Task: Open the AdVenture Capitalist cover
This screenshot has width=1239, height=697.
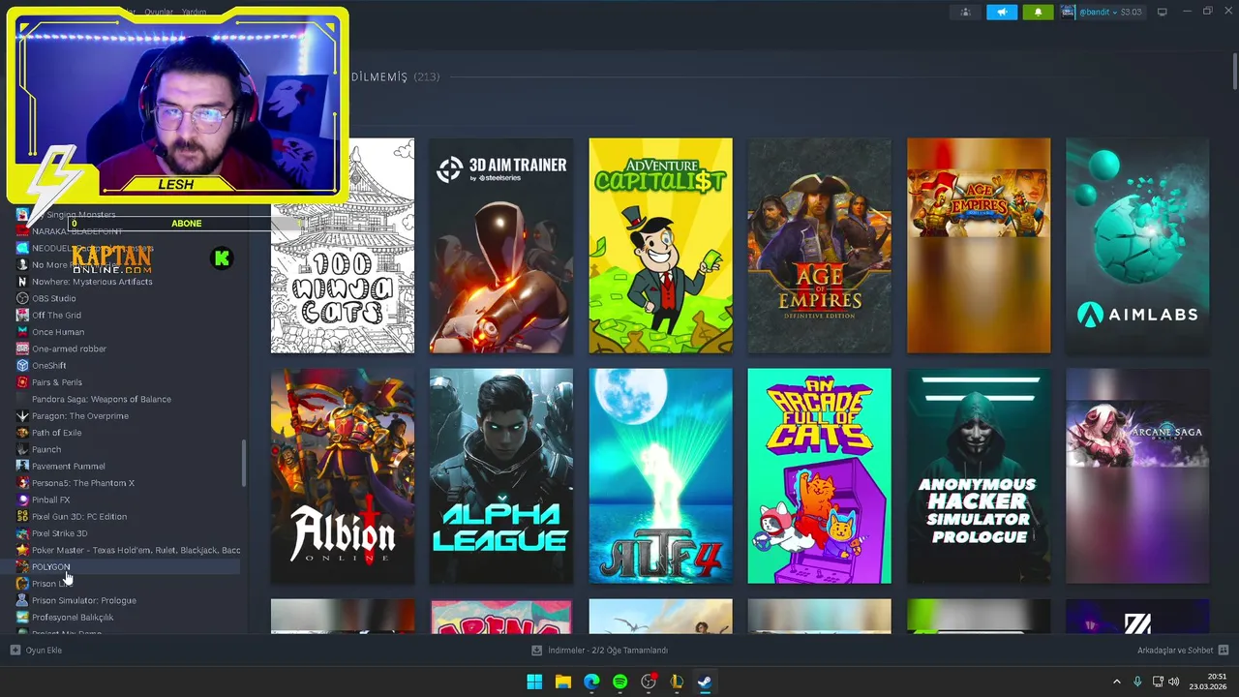Action: pyautogui.click(x=660, y=246)
